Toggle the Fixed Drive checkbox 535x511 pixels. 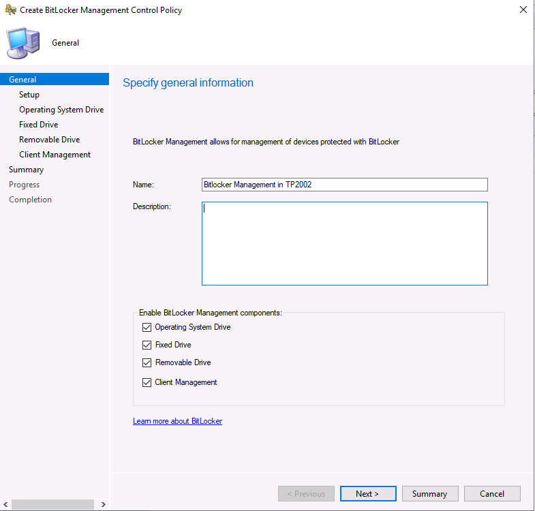(x=147, y=345)
